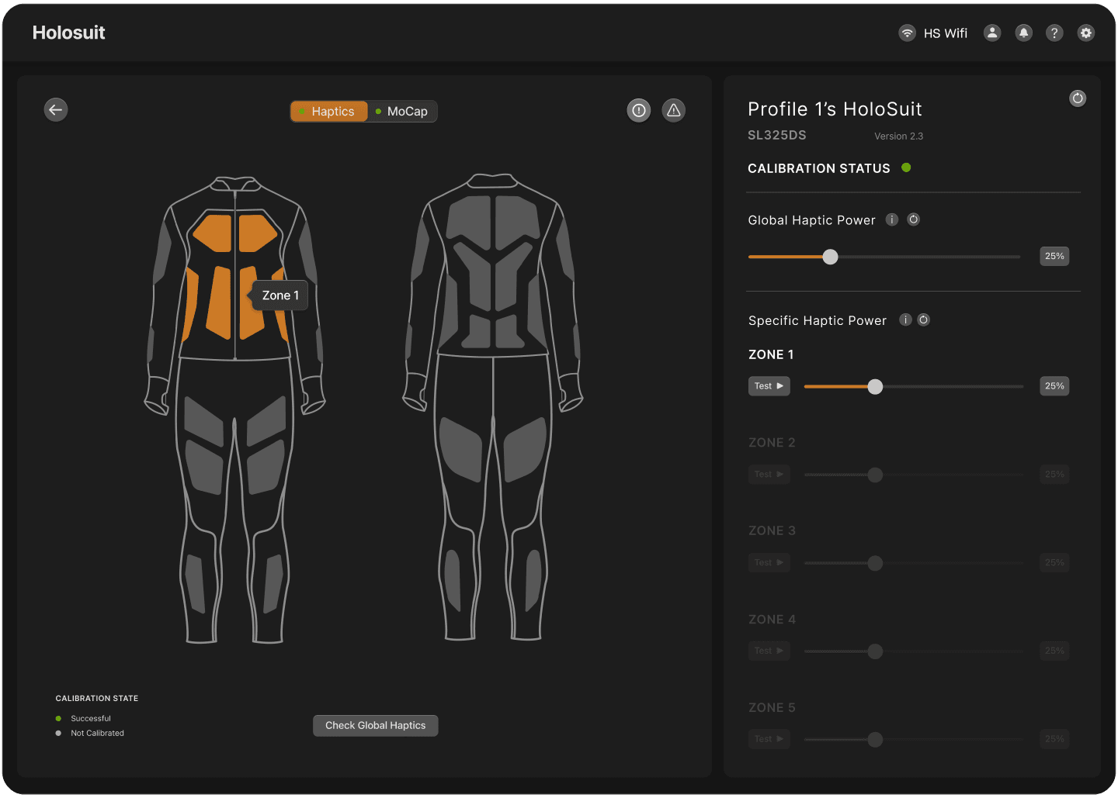This screenshot has width=1118, height=798.
Task: Test Zone 4 haptics
Action: tap(769, 651)
